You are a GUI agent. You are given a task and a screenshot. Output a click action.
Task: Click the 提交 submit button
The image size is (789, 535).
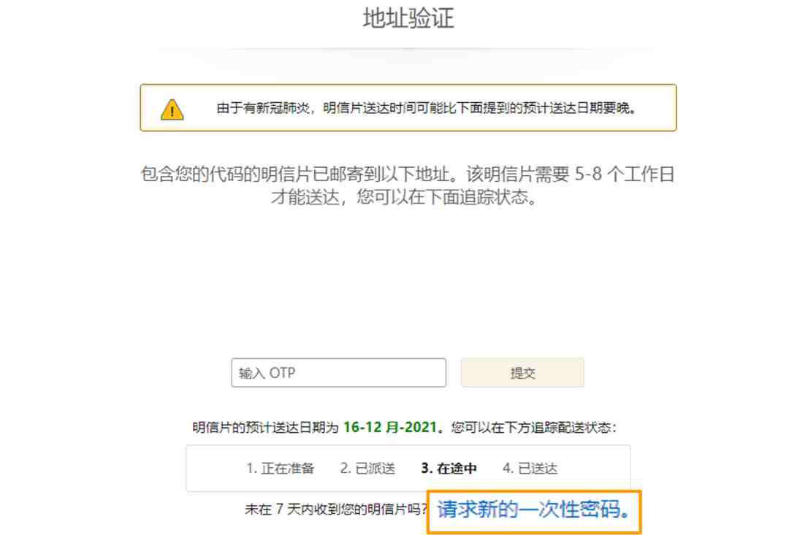click(522, 372)
